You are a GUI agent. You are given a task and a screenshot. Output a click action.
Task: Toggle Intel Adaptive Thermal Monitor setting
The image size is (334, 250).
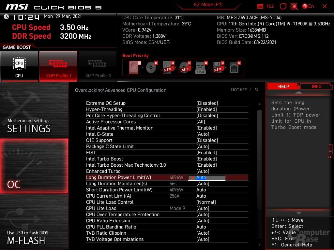coord(206,128)
